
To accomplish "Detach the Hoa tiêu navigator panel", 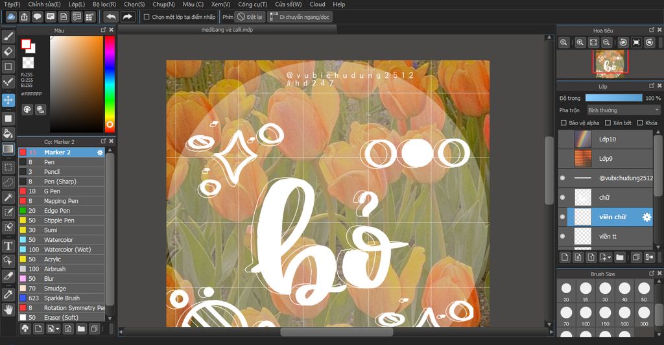I will point(652,30).
